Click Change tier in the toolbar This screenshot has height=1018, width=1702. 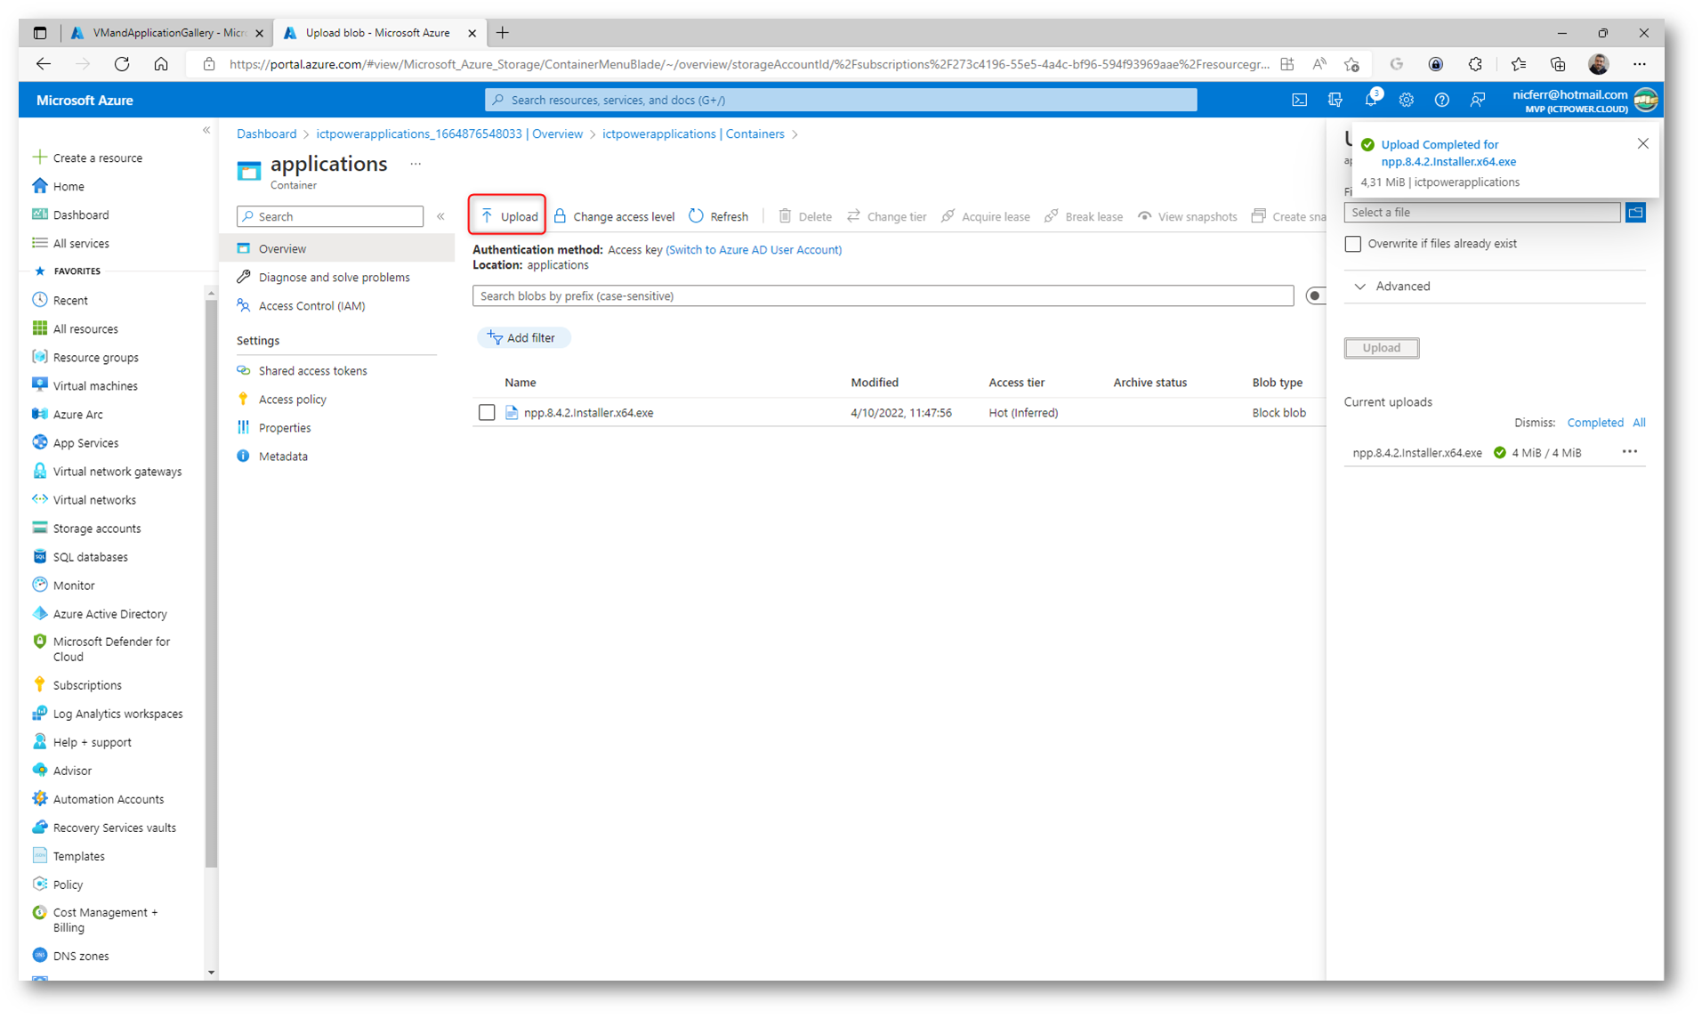tap(886, 216)
